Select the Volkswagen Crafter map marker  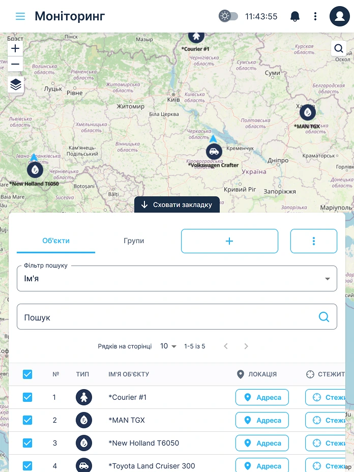pos(214,151)
